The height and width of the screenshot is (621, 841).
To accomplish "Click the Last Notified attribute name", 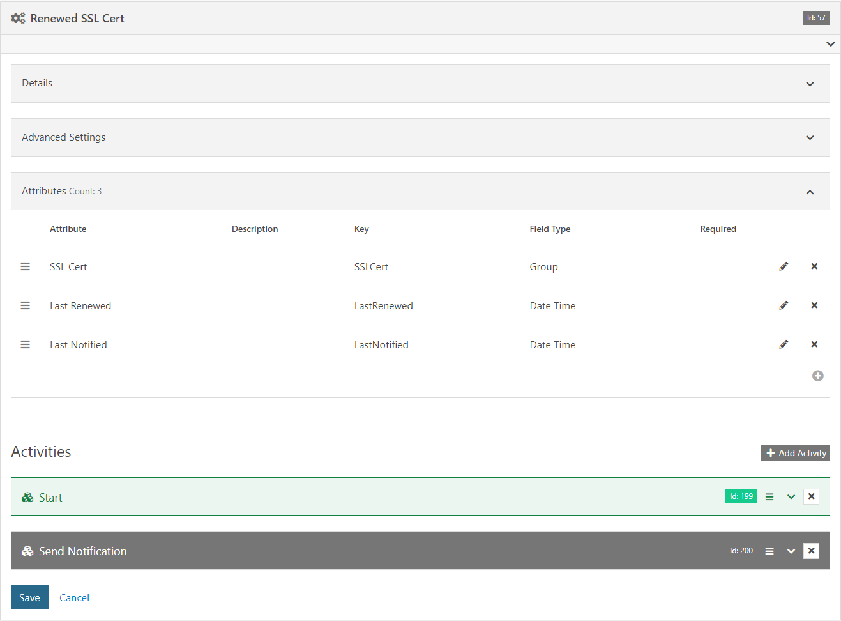I will 79,345.
